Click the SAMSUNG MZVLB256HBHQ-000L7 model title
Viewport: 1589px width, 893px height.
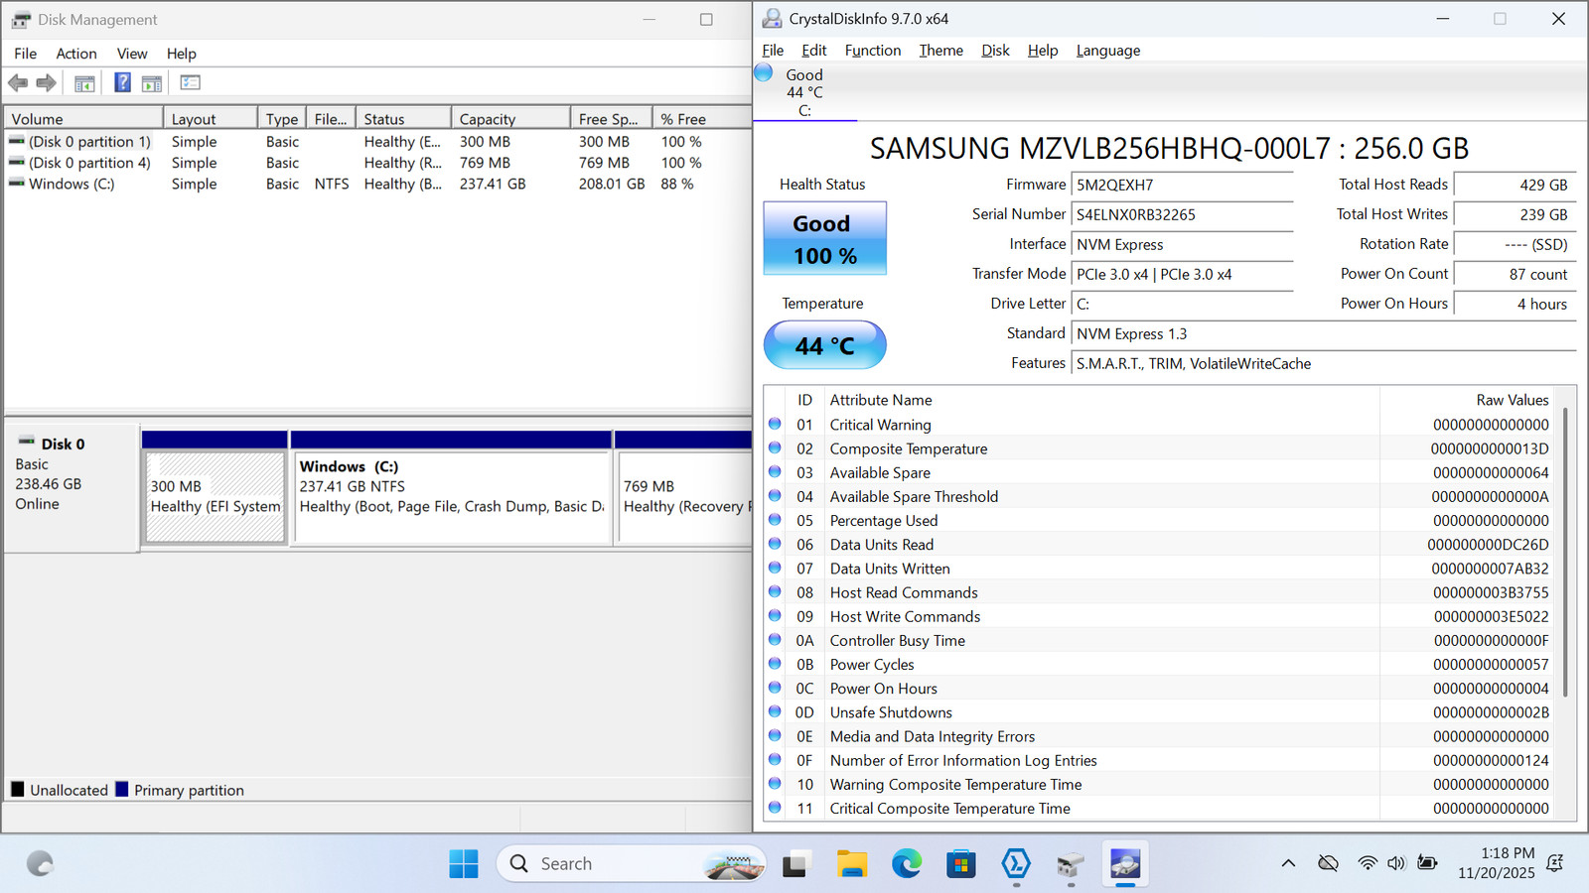1169,148
